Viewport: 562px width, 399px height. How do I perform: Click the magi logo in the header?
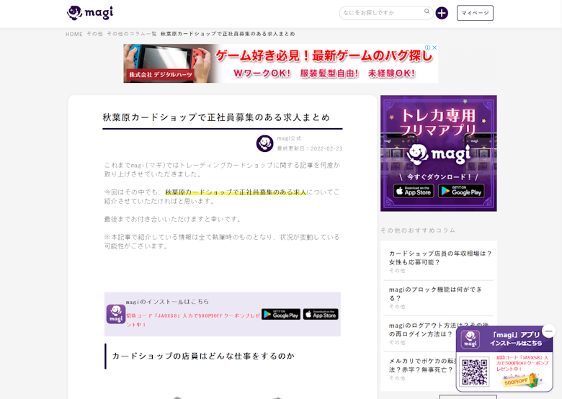(x=90, y=13)
